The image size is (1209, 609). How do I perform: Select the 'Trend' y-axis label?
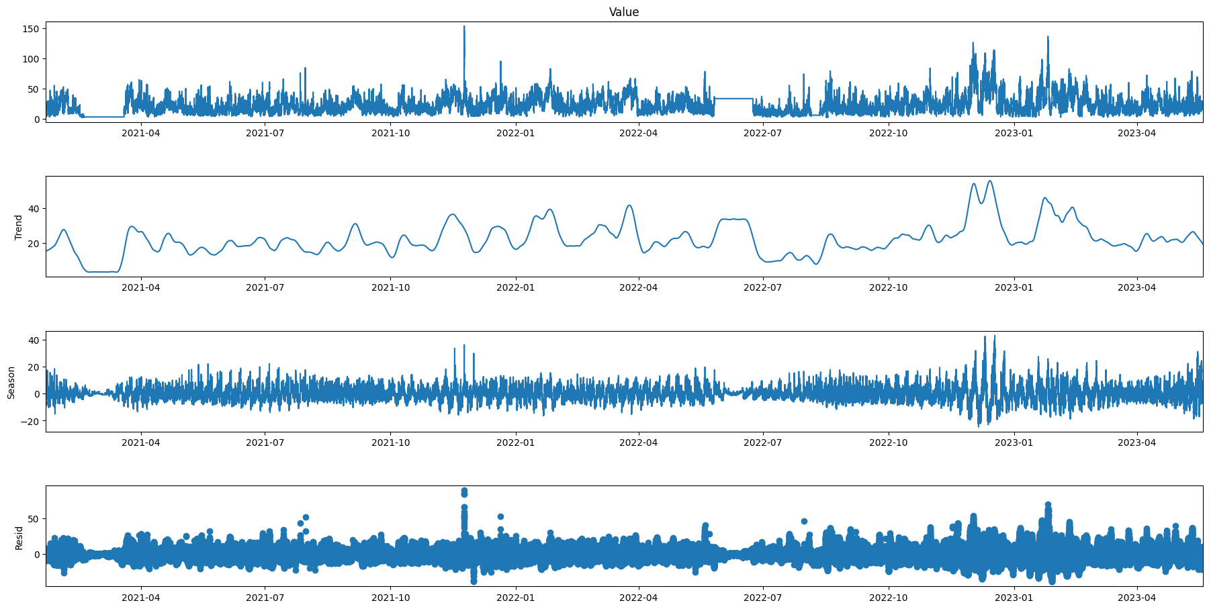tap(19, 227)
